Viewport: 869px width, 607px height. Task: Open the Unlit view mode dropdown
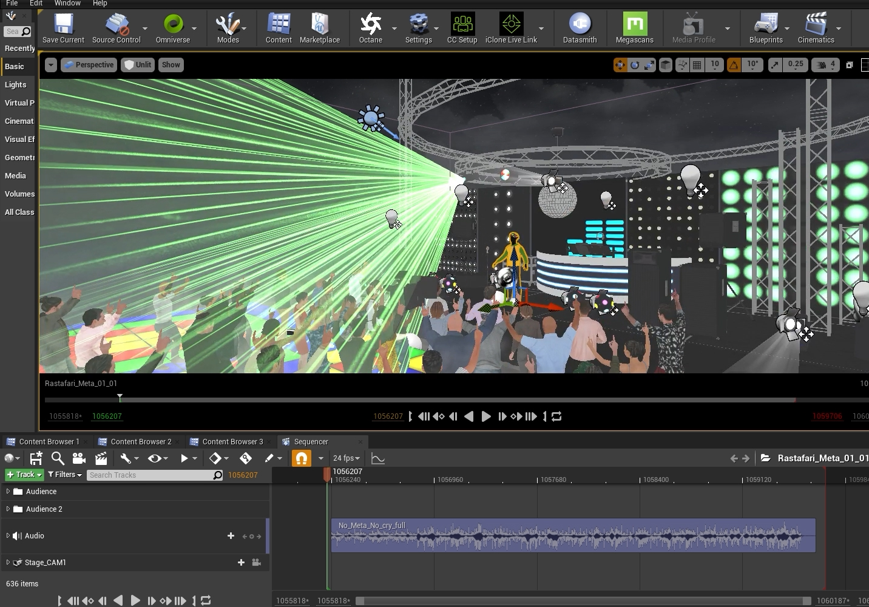pyautogui.click(x=138, y=65)
